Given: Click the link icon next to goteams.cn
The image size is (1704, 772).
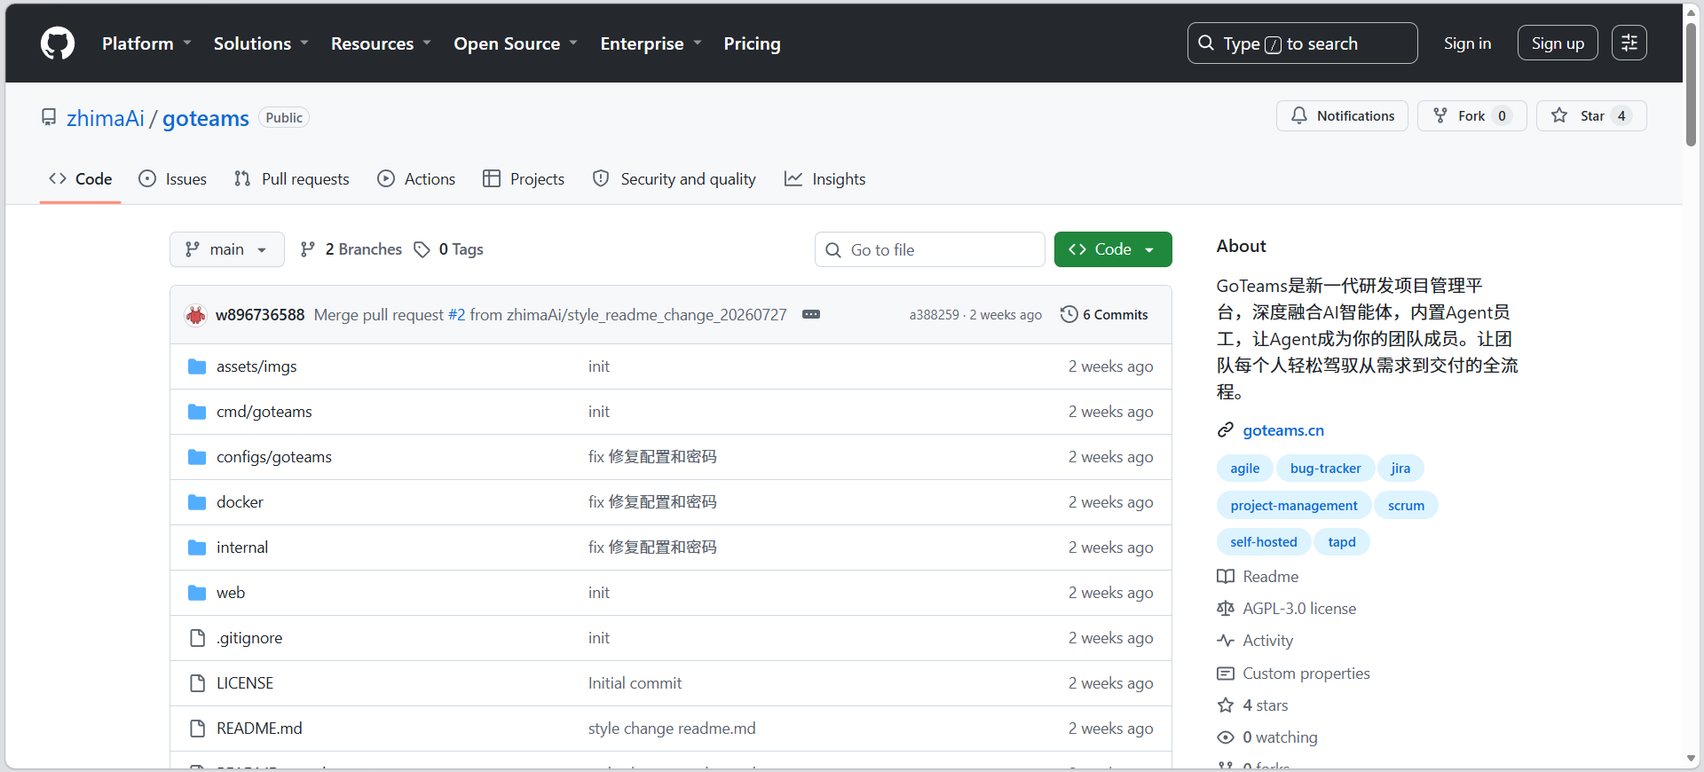Looking at the screenshot, I should (1226, 430).
